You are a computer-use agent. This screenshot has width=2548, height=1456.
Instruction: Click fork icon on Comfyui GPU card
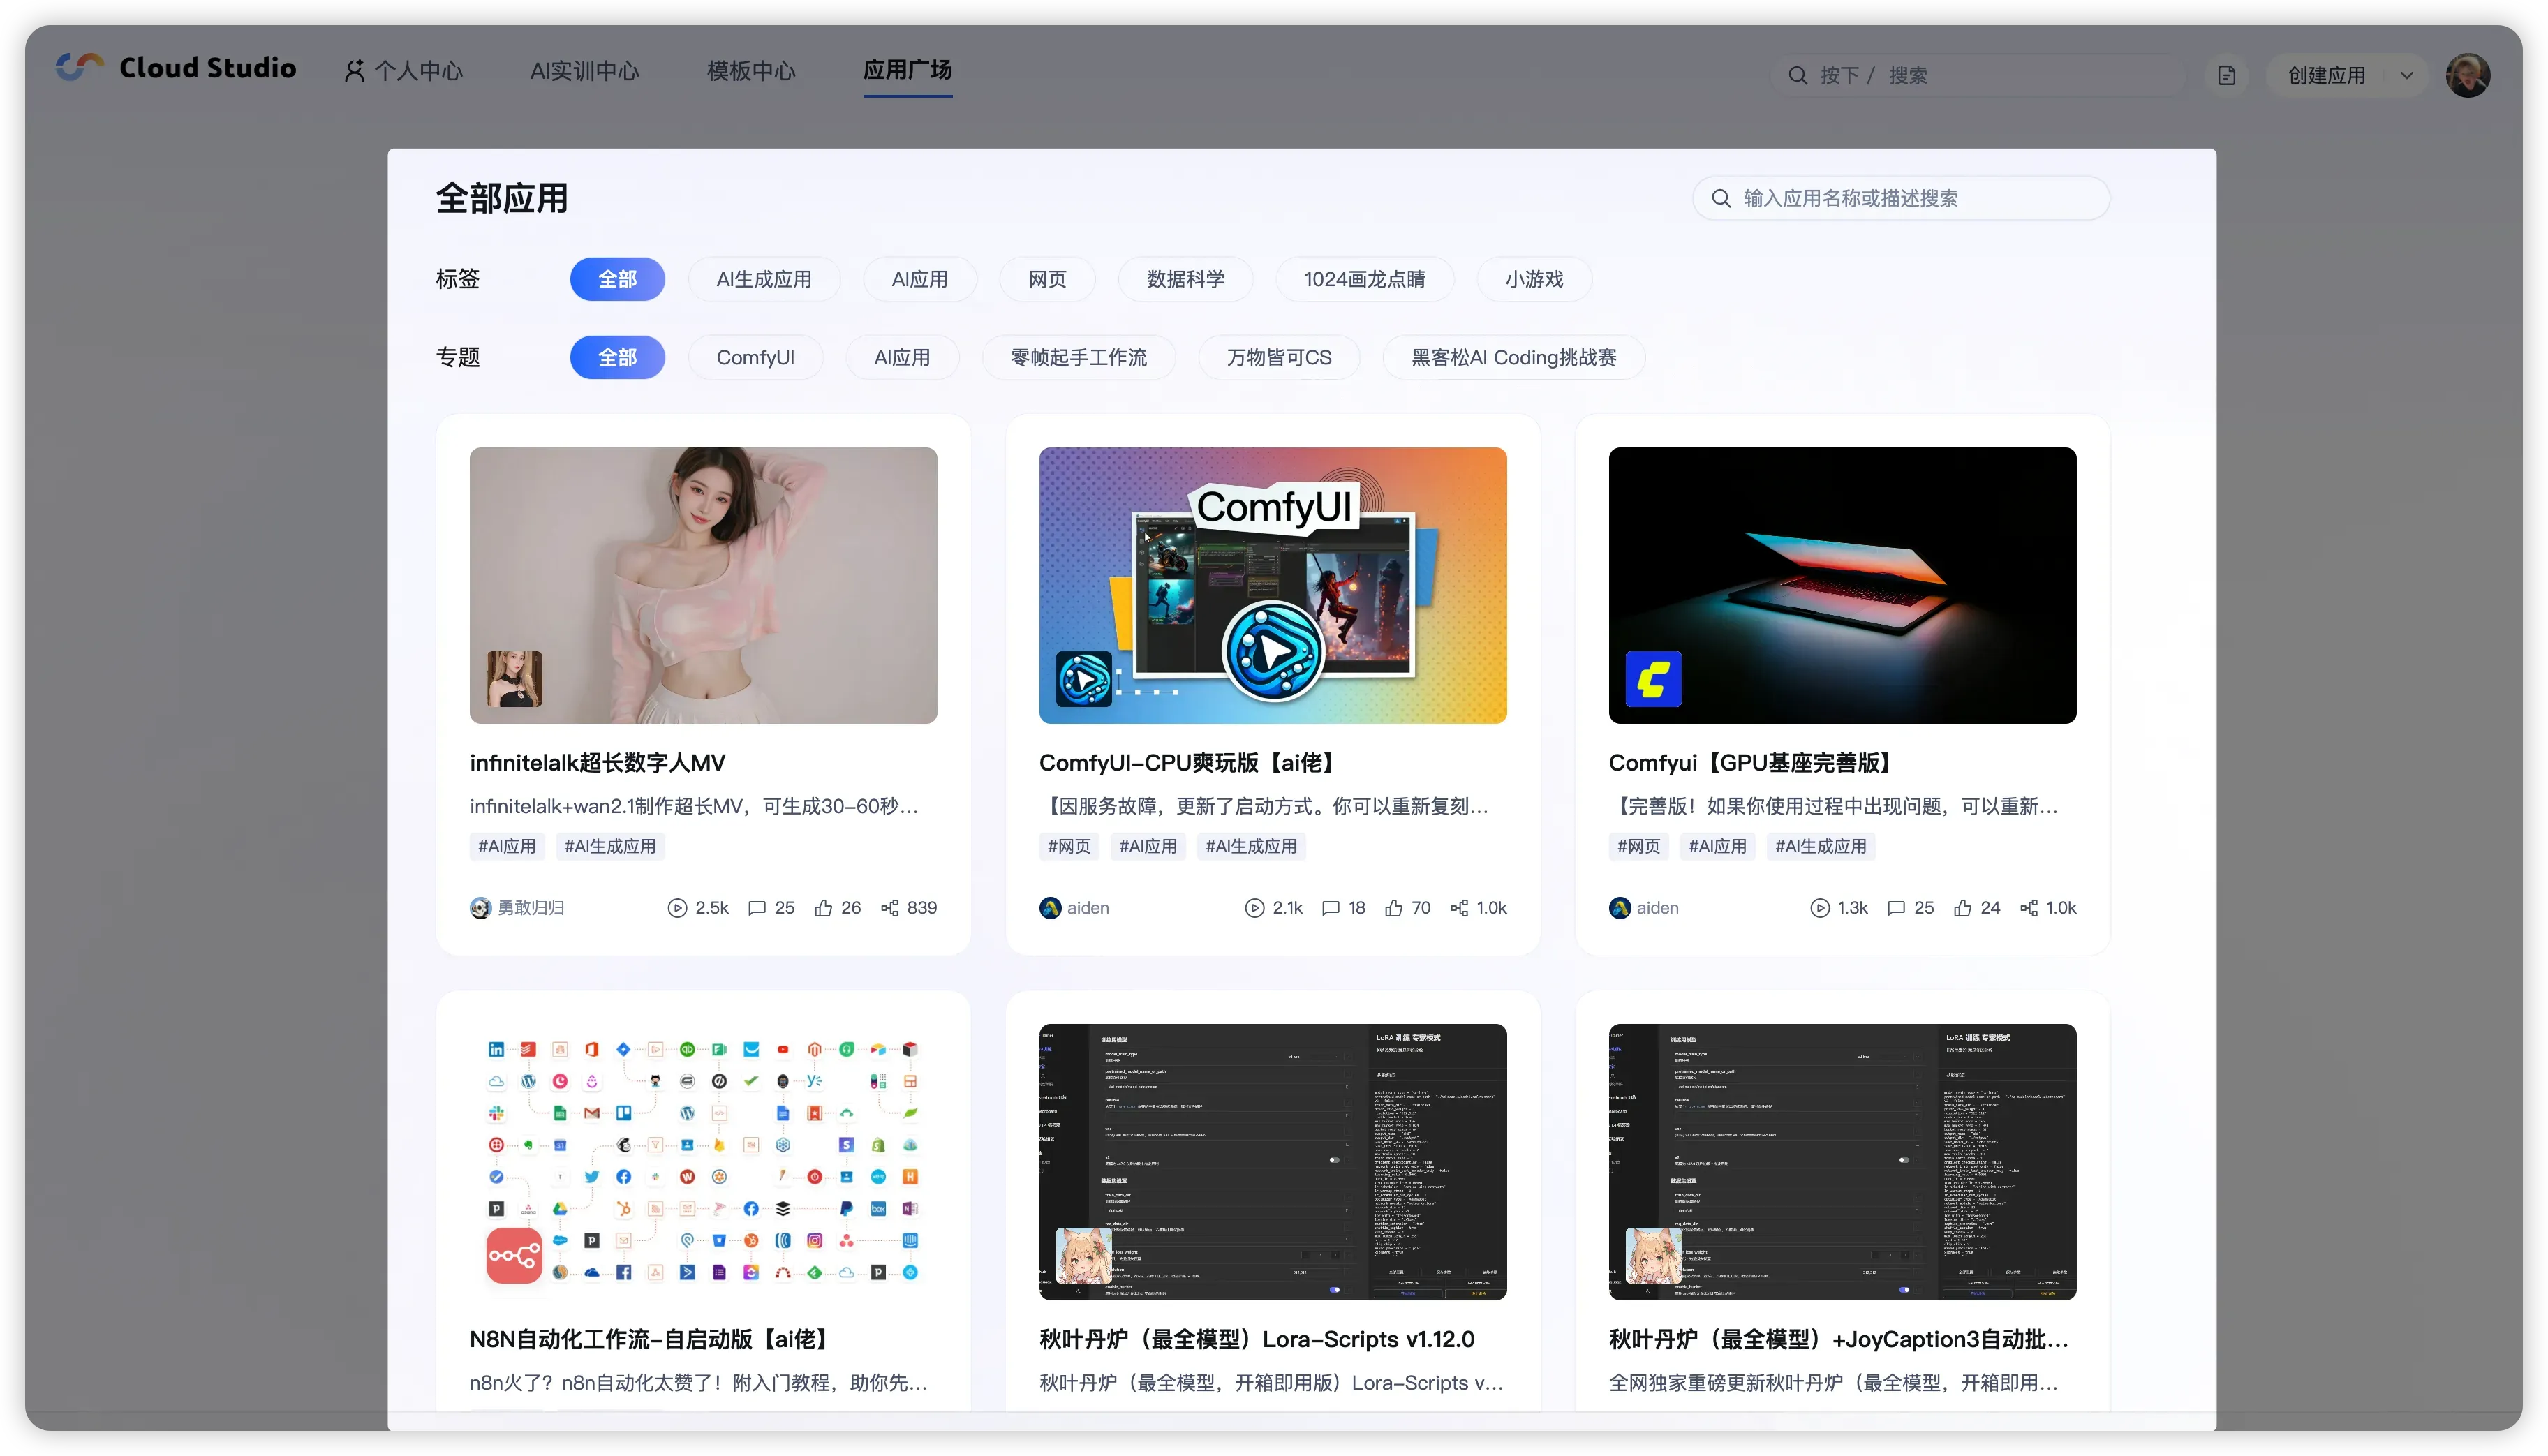(2028, 908)
